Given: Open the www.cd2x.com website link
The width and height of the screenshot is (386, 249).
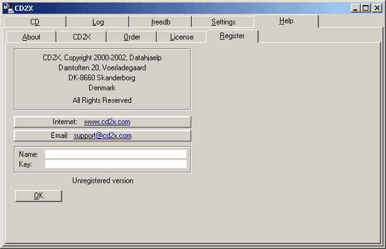Looking at the screenshot, I should (x=107, y=122).
